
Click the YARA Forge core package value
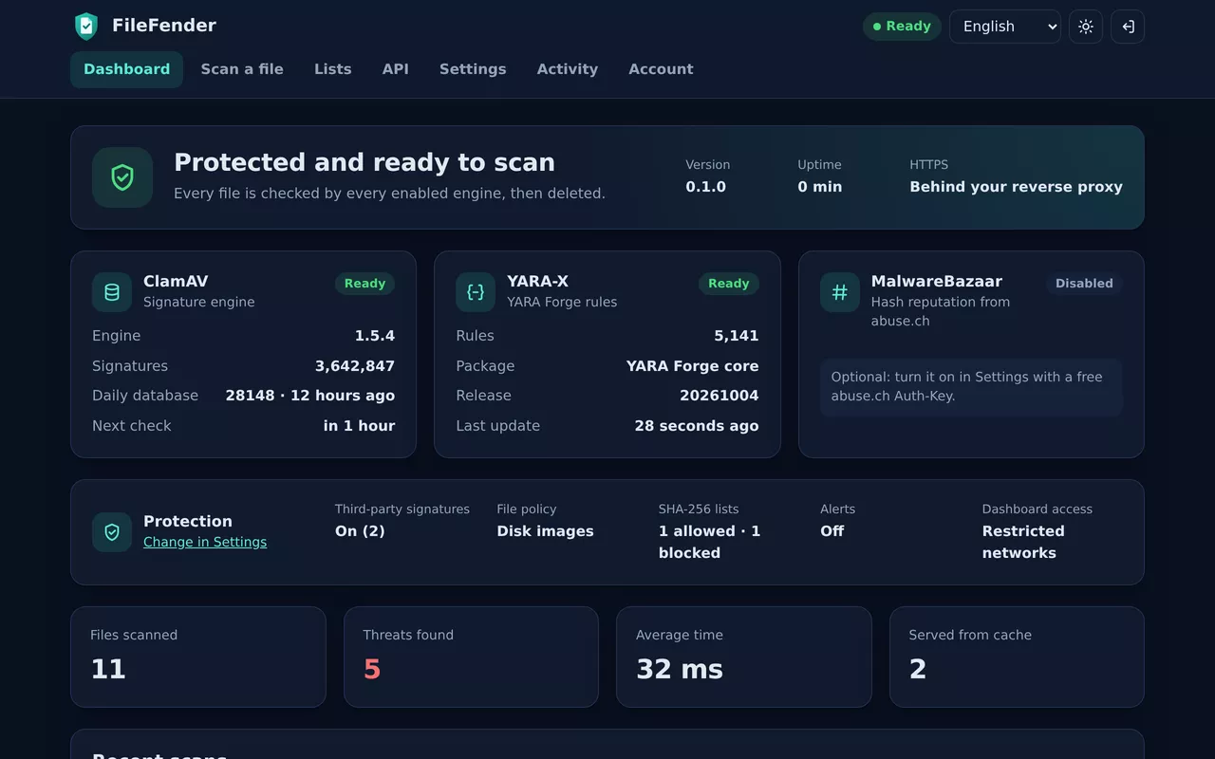(693, 366)
